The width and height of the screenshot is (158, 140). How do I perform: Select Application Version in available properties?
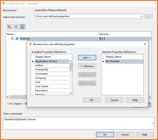pyautogui.click(x=52, y=61)
